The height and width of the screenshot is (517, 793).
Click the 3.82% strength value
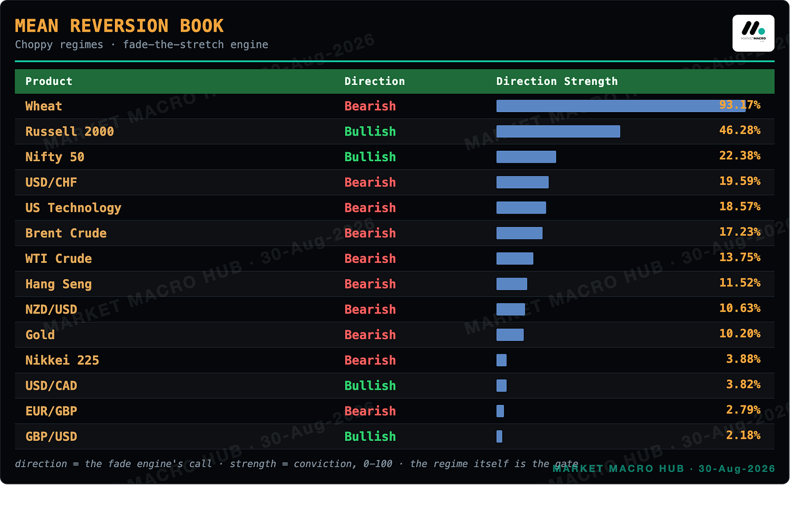743,384
